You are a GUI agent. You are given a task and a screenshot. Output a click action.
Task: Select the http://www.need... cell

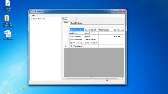(x=77, y=43)
